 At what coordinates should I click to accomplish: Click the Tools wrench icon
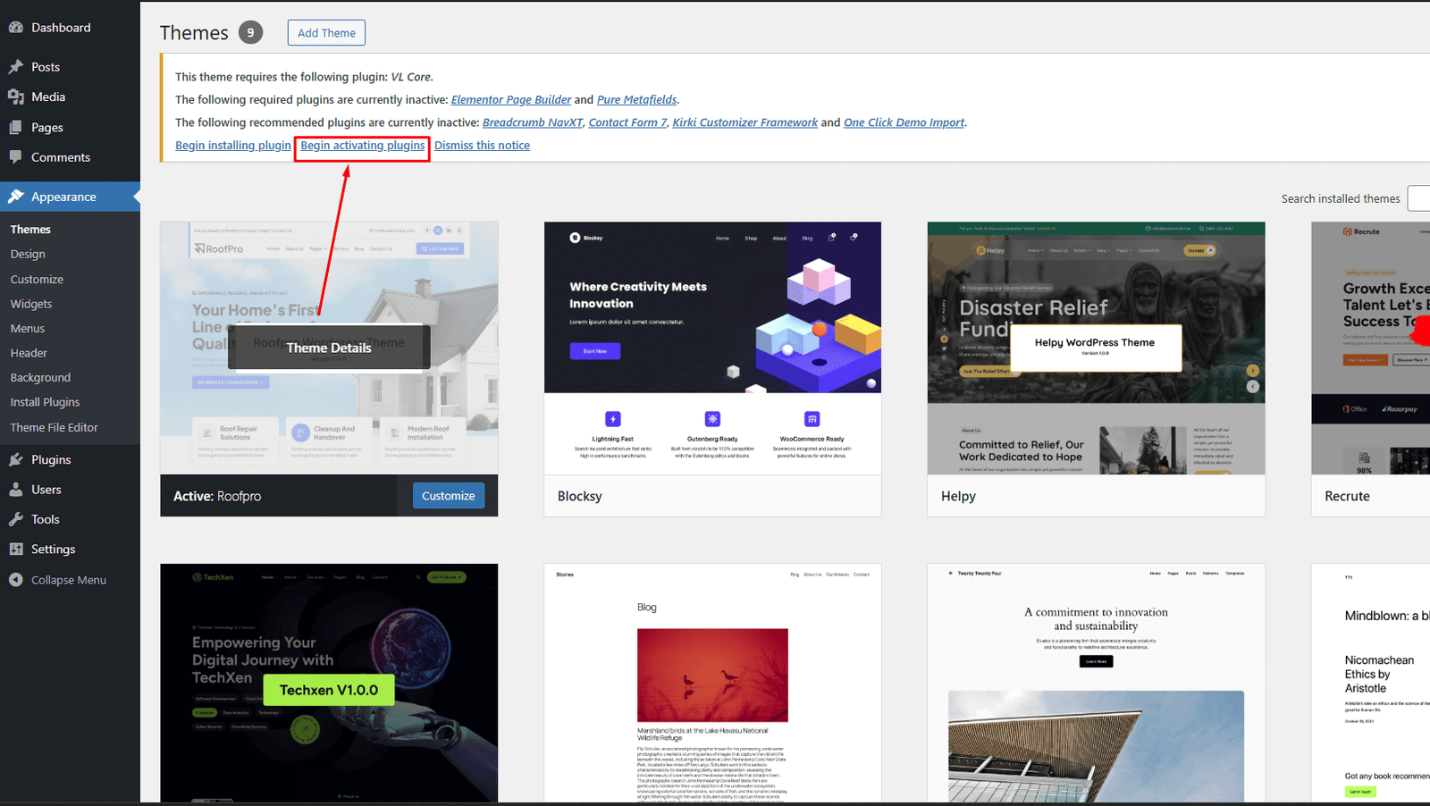point(15,519)
